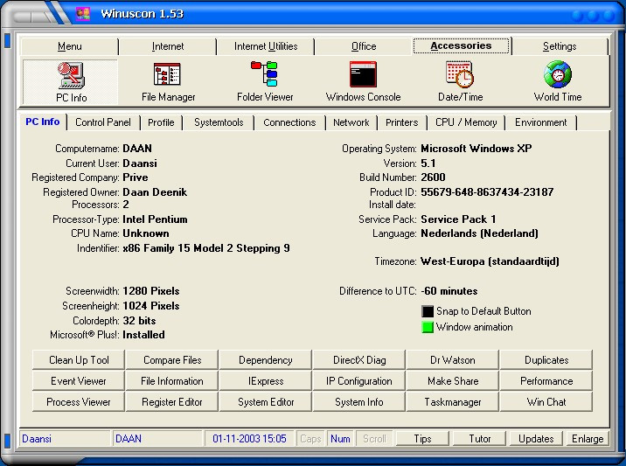Click the Service Pack 1 value
626x466 pixels.
[x=458, y=219]
